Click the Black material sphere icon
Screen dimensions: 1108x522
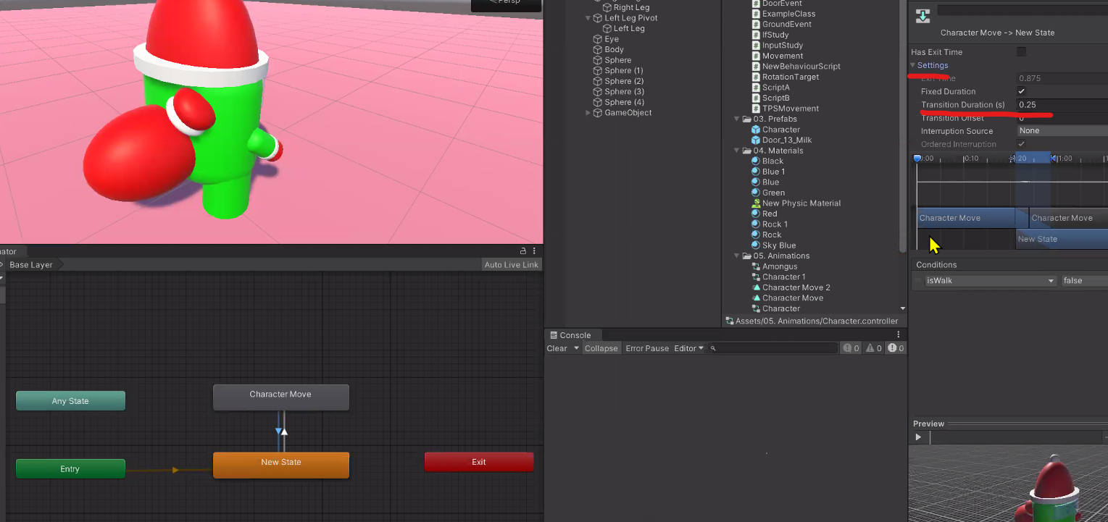coord(756,161)
